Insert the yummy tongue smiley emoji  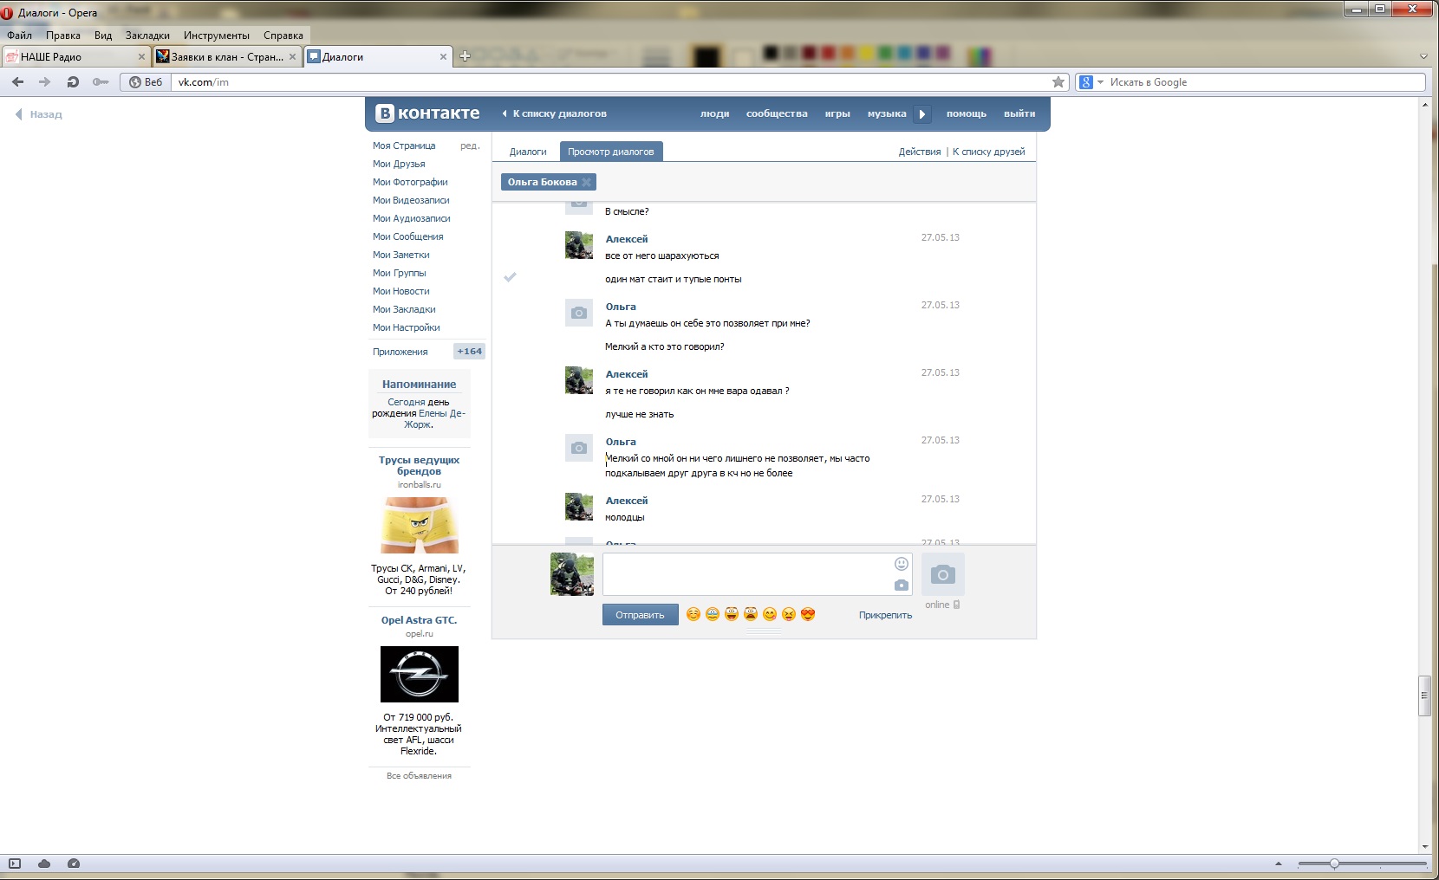pyautogui.click(x=770, y=614)
